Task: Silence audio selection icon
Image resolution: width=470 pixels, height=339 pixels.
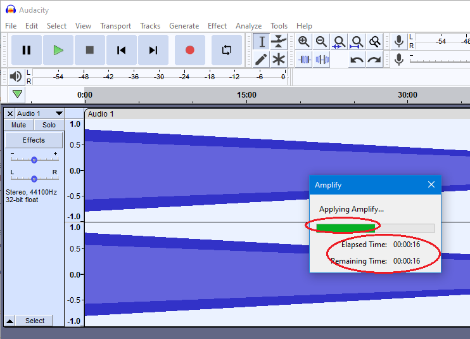Action: pos(321,60)
